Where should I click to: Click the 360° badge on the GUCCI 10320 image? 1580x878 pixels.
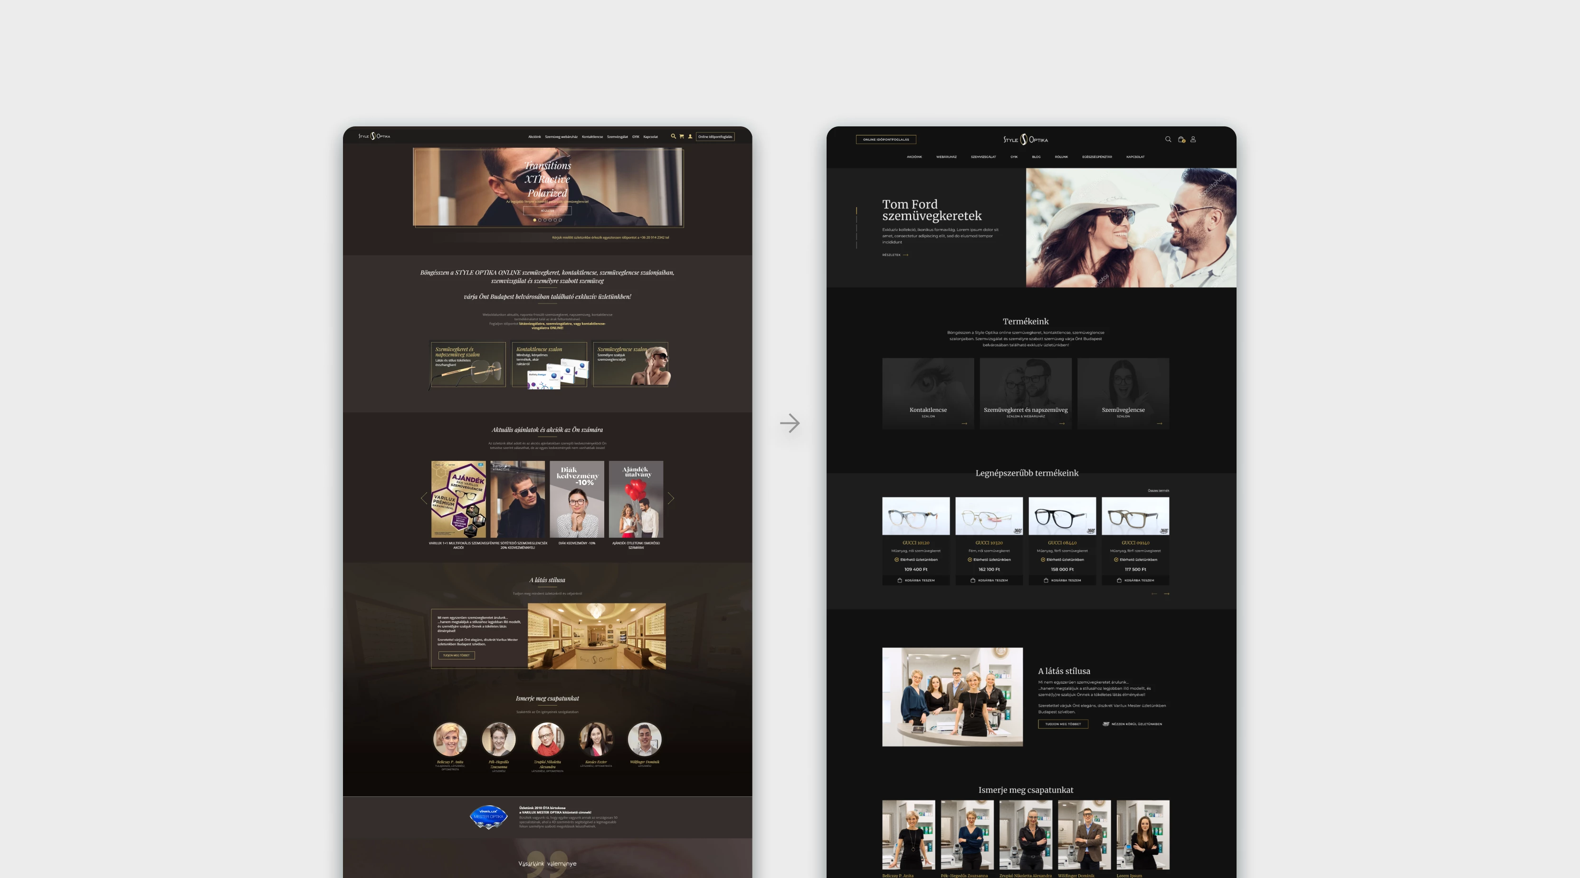(1018, 531)
